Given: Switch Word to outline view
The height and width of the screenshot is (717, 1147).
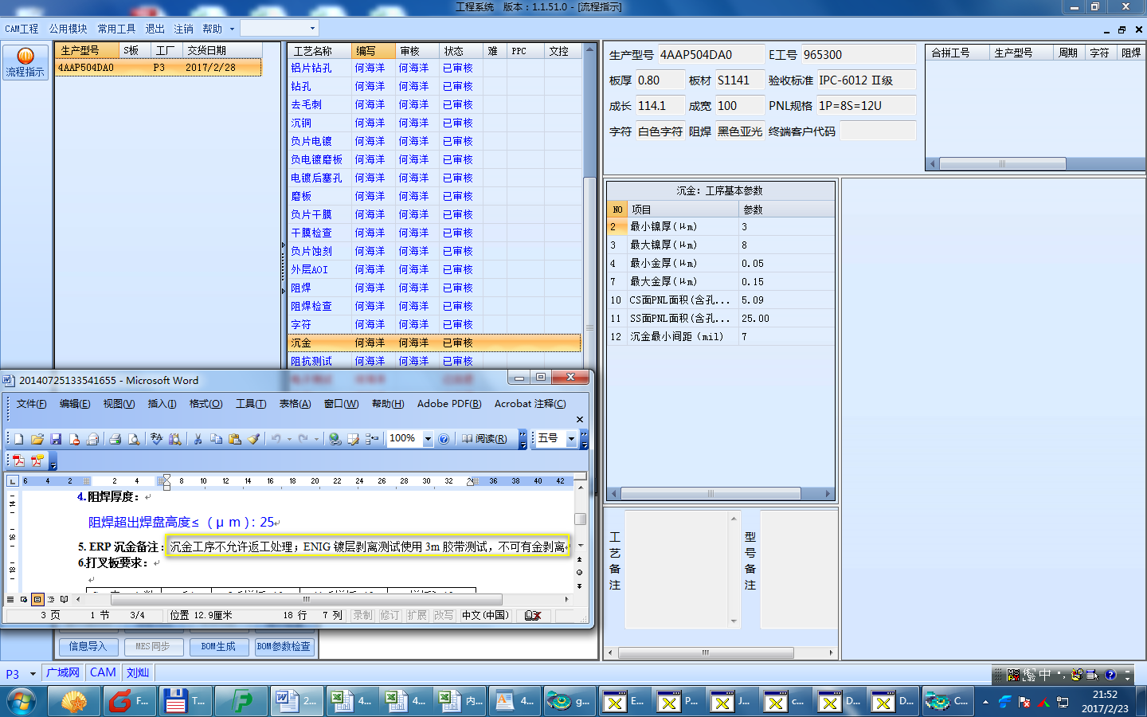Looking at the screenshot, I should point(51,599).
